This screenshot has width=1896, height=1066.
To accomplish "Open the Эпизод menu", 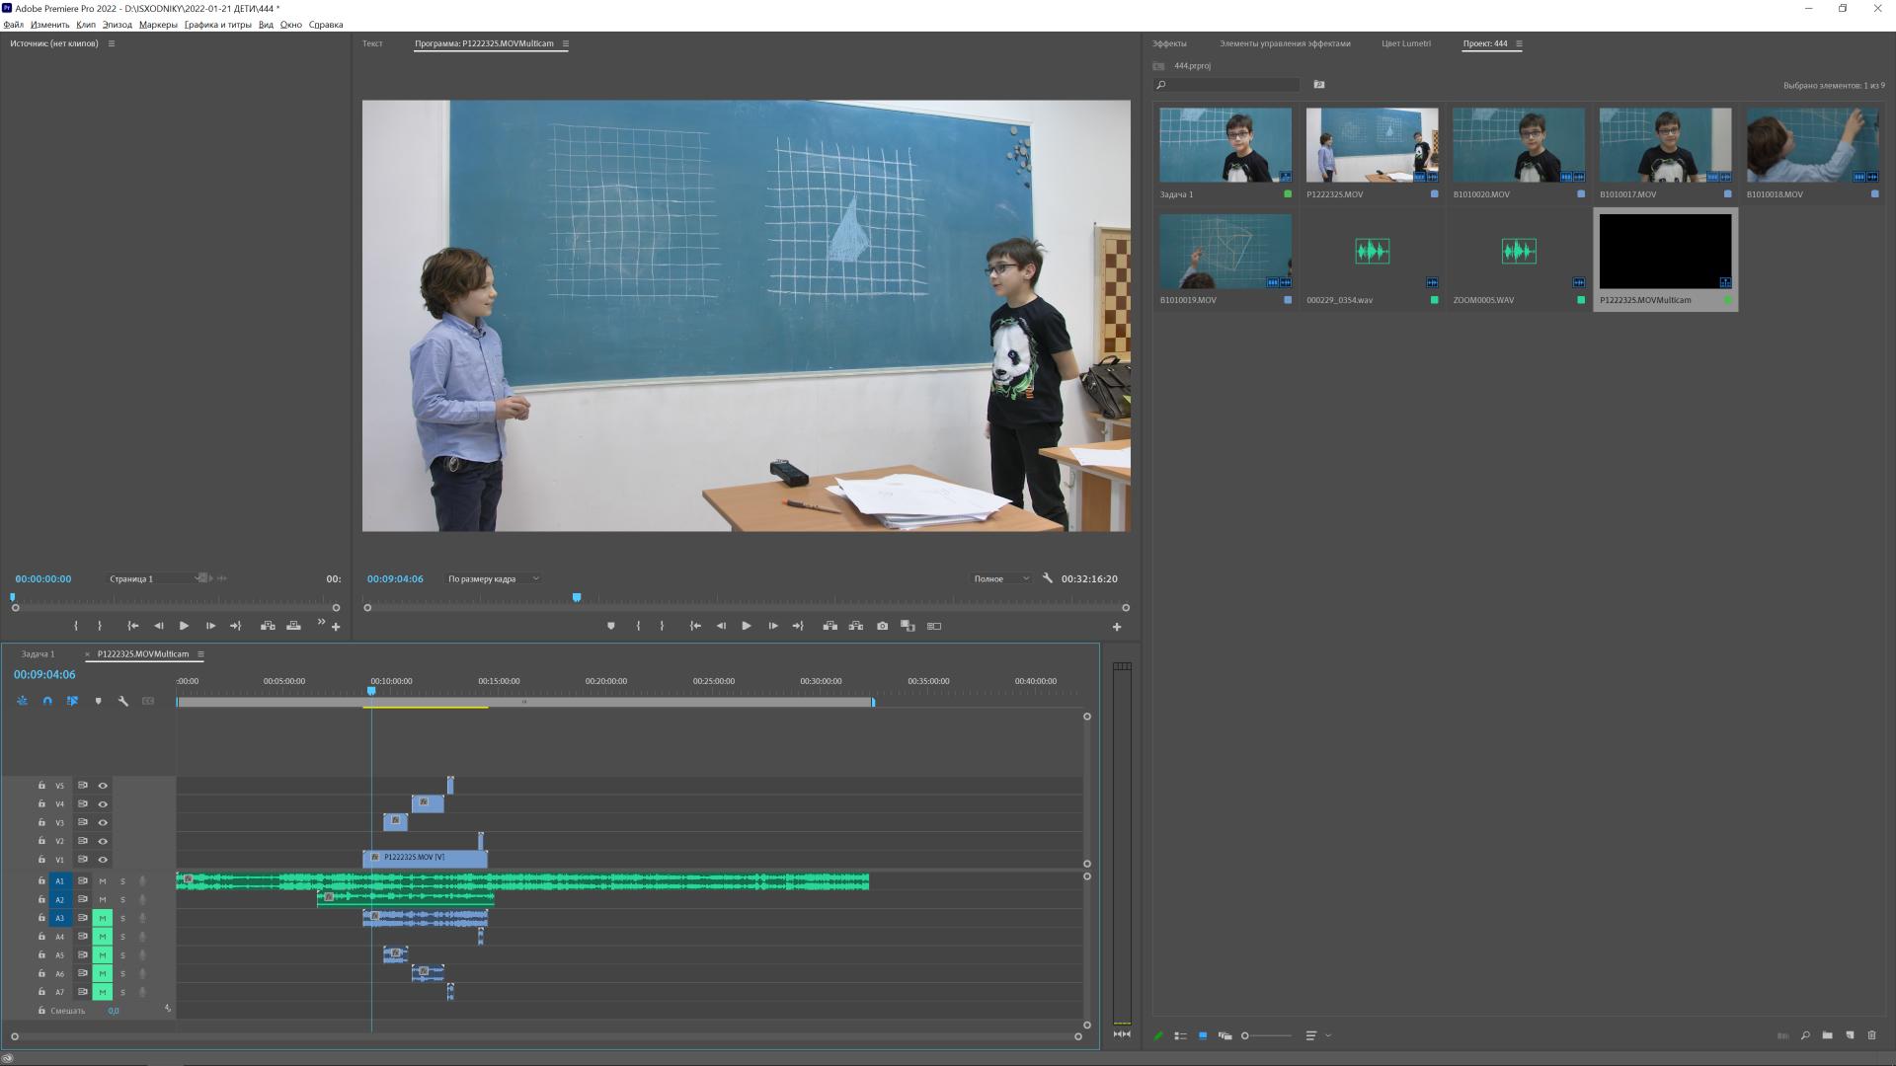I will pyautogui.click(x=117, y=25).
